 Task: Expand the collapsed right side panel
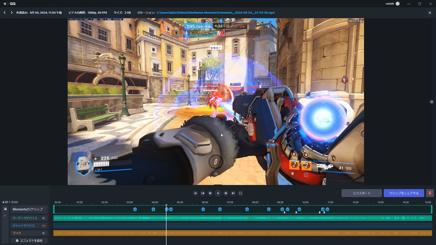point(432,102)
